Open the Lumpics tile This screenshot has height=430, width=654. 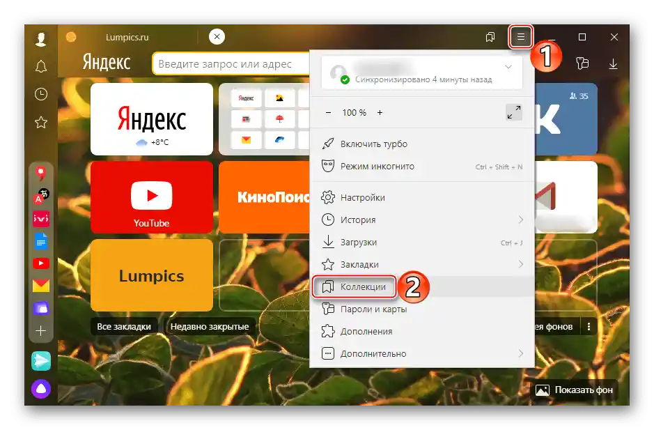point(152,275)
